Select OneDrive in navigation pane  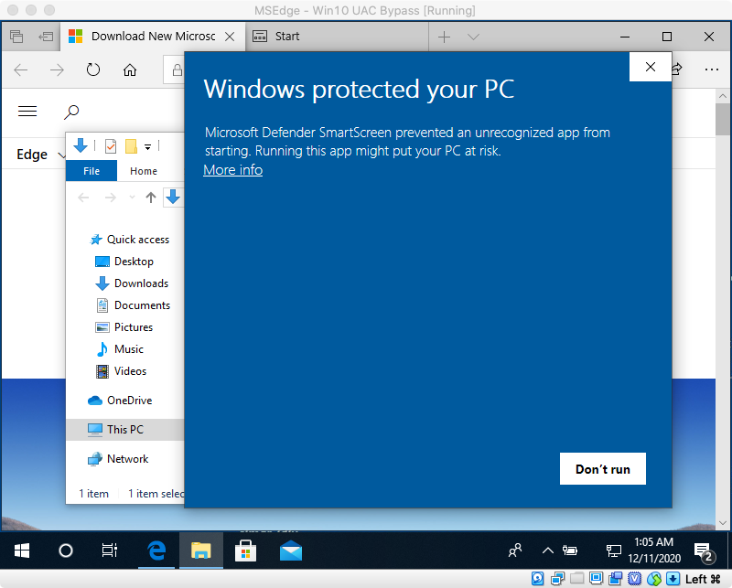pos(120,401)
